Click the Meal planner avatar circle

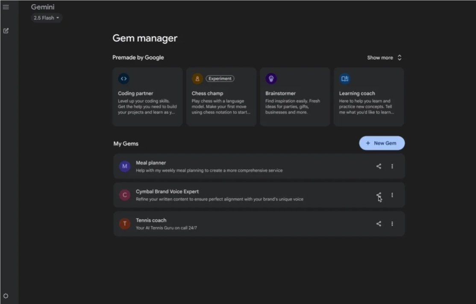(124, 166)
